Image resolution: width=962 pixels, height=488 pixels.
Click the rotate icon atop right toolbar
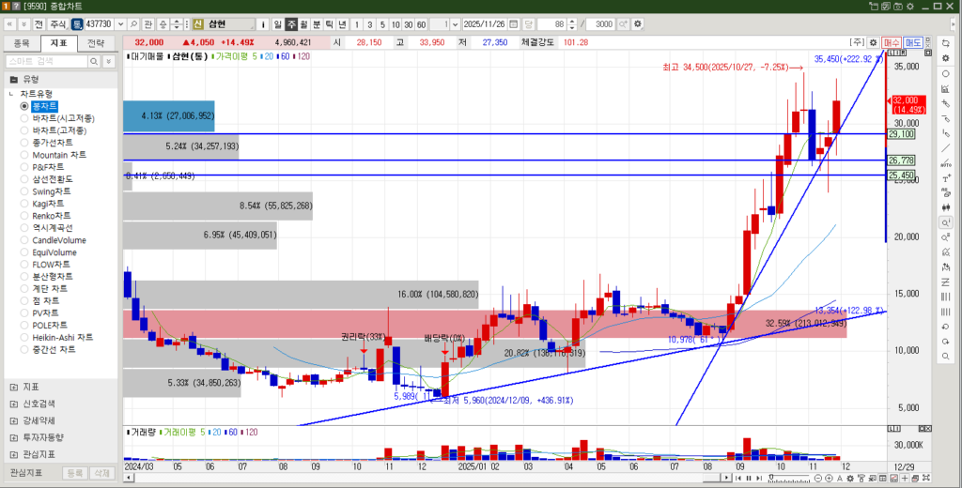coord(944,42)
